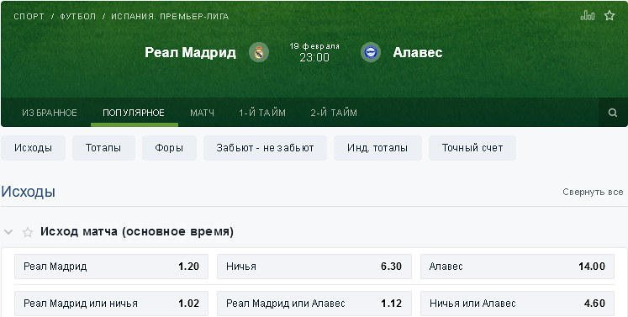Open the market search magnifier icon
Screen dimensions: 628x317
pos(613,113)
